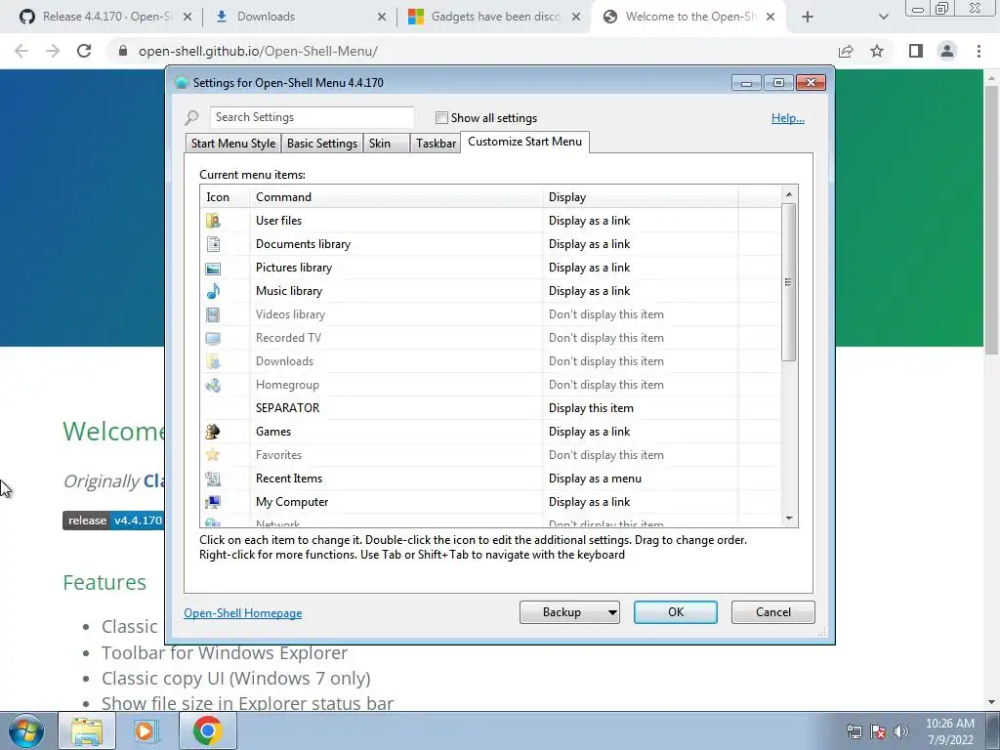Click the search magnifier icon in Settings
This screenshot has height=750, width=1000.
191,118
